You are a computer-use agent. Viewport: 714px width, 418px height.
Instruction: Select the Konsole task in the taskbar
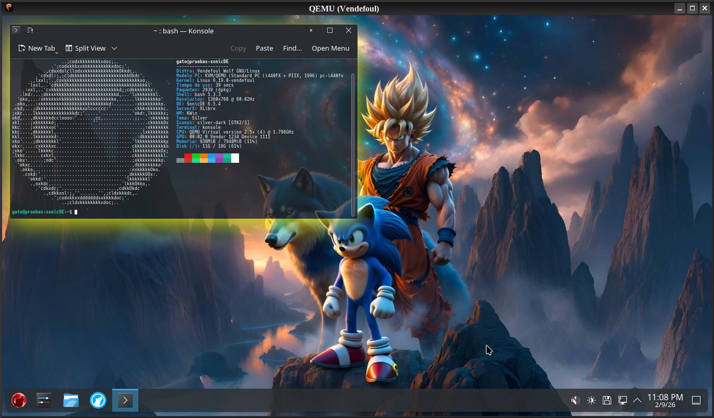click(x=125, y=400)
